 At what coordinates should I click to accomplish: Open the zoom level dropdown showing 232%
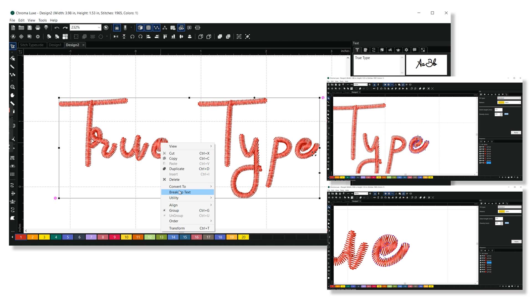(99, 27)
